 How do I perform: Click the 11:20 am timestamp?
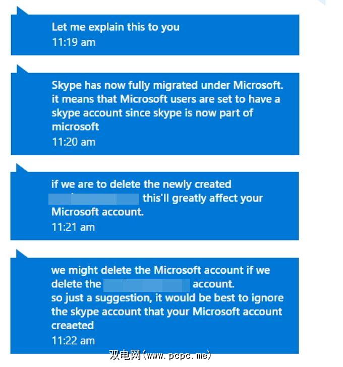point(73,142)
